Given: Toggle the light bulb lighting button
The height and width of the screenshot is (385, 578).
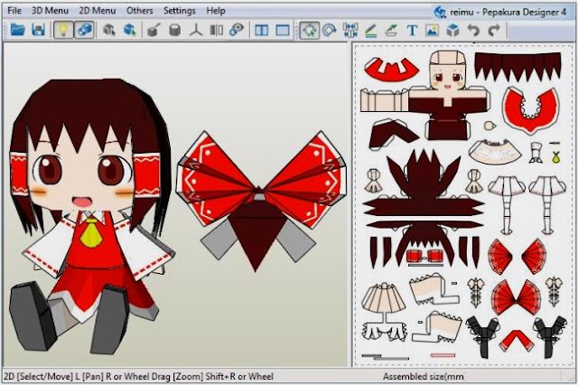Looking at the screenshot, I should point(63,30).
